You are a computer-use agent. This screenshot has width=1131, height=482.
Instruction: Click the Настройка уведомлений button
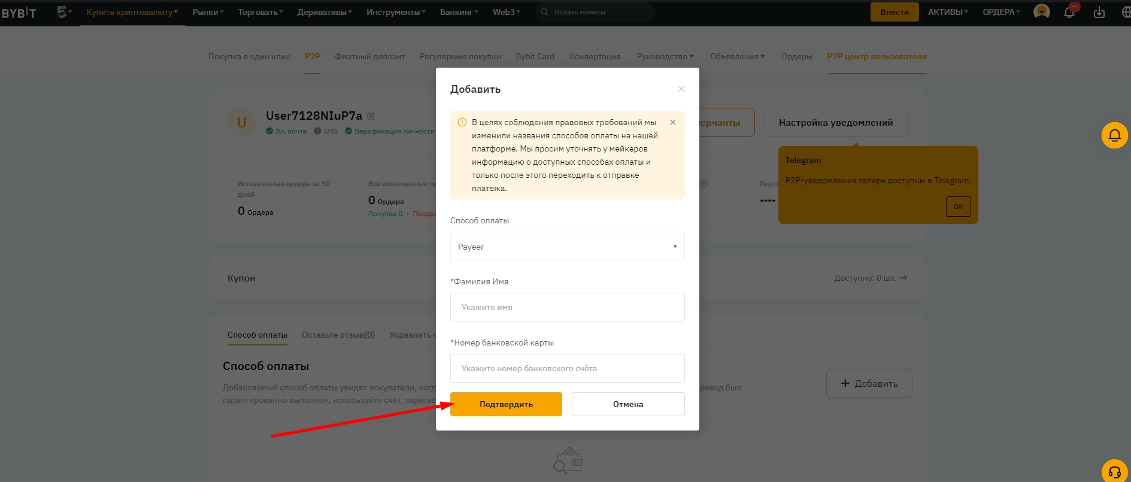(x=836, y=122)
